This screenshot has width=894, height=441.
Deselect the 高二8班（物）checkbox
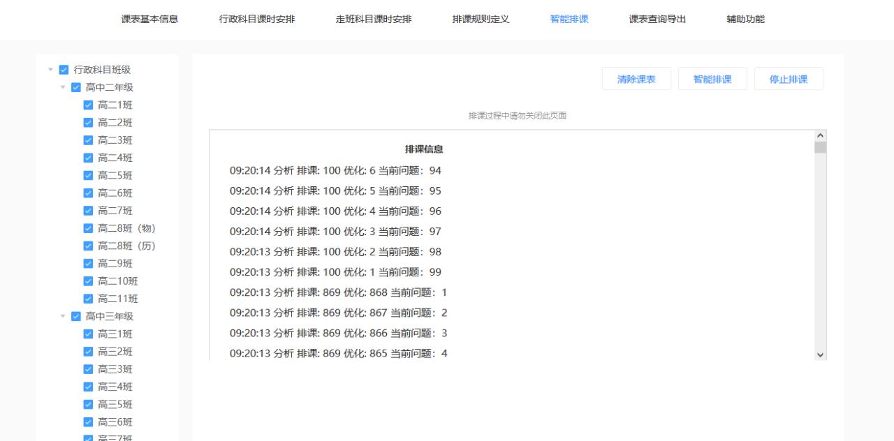(88, 228)
